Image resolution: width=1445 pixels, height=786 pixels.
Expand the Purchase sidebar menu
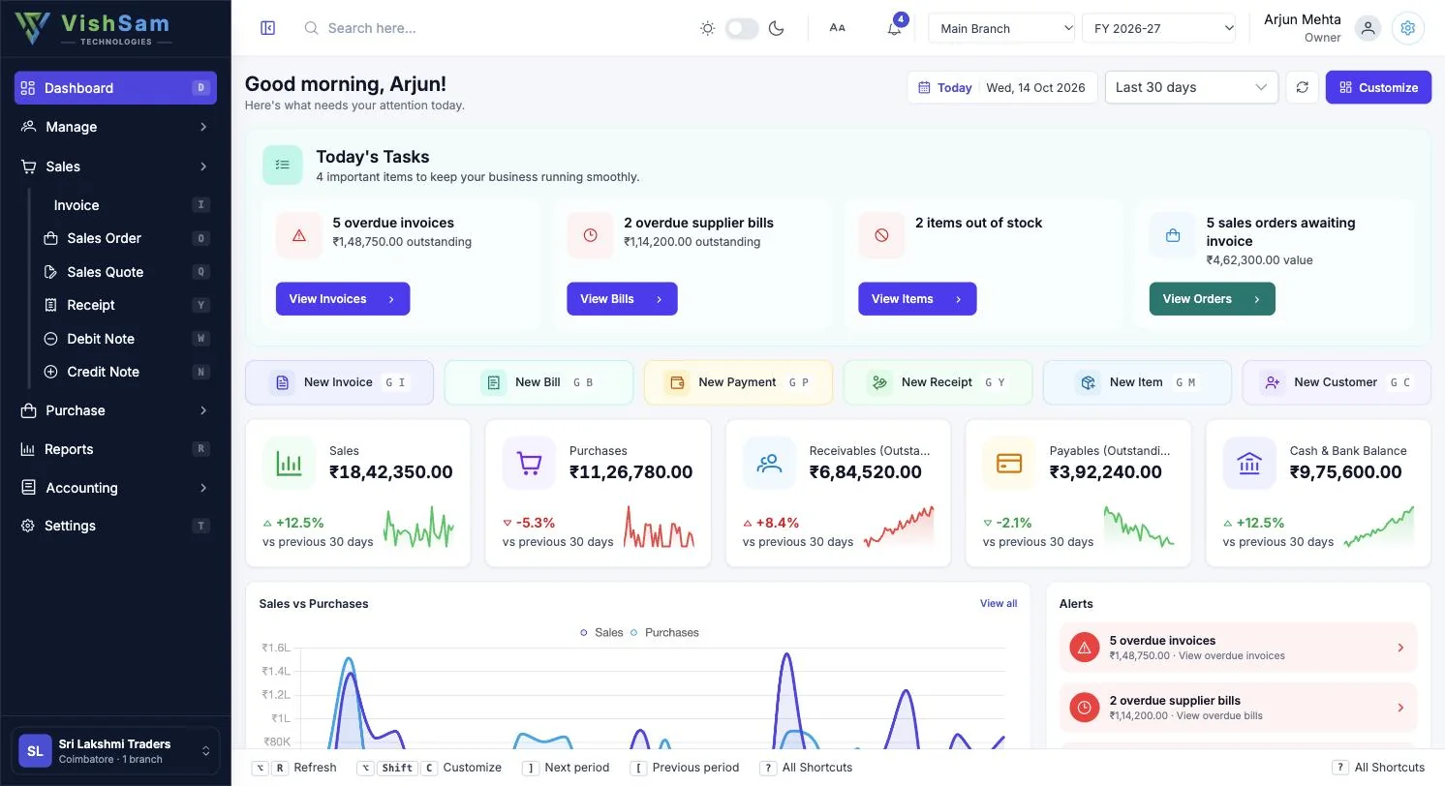115,410
